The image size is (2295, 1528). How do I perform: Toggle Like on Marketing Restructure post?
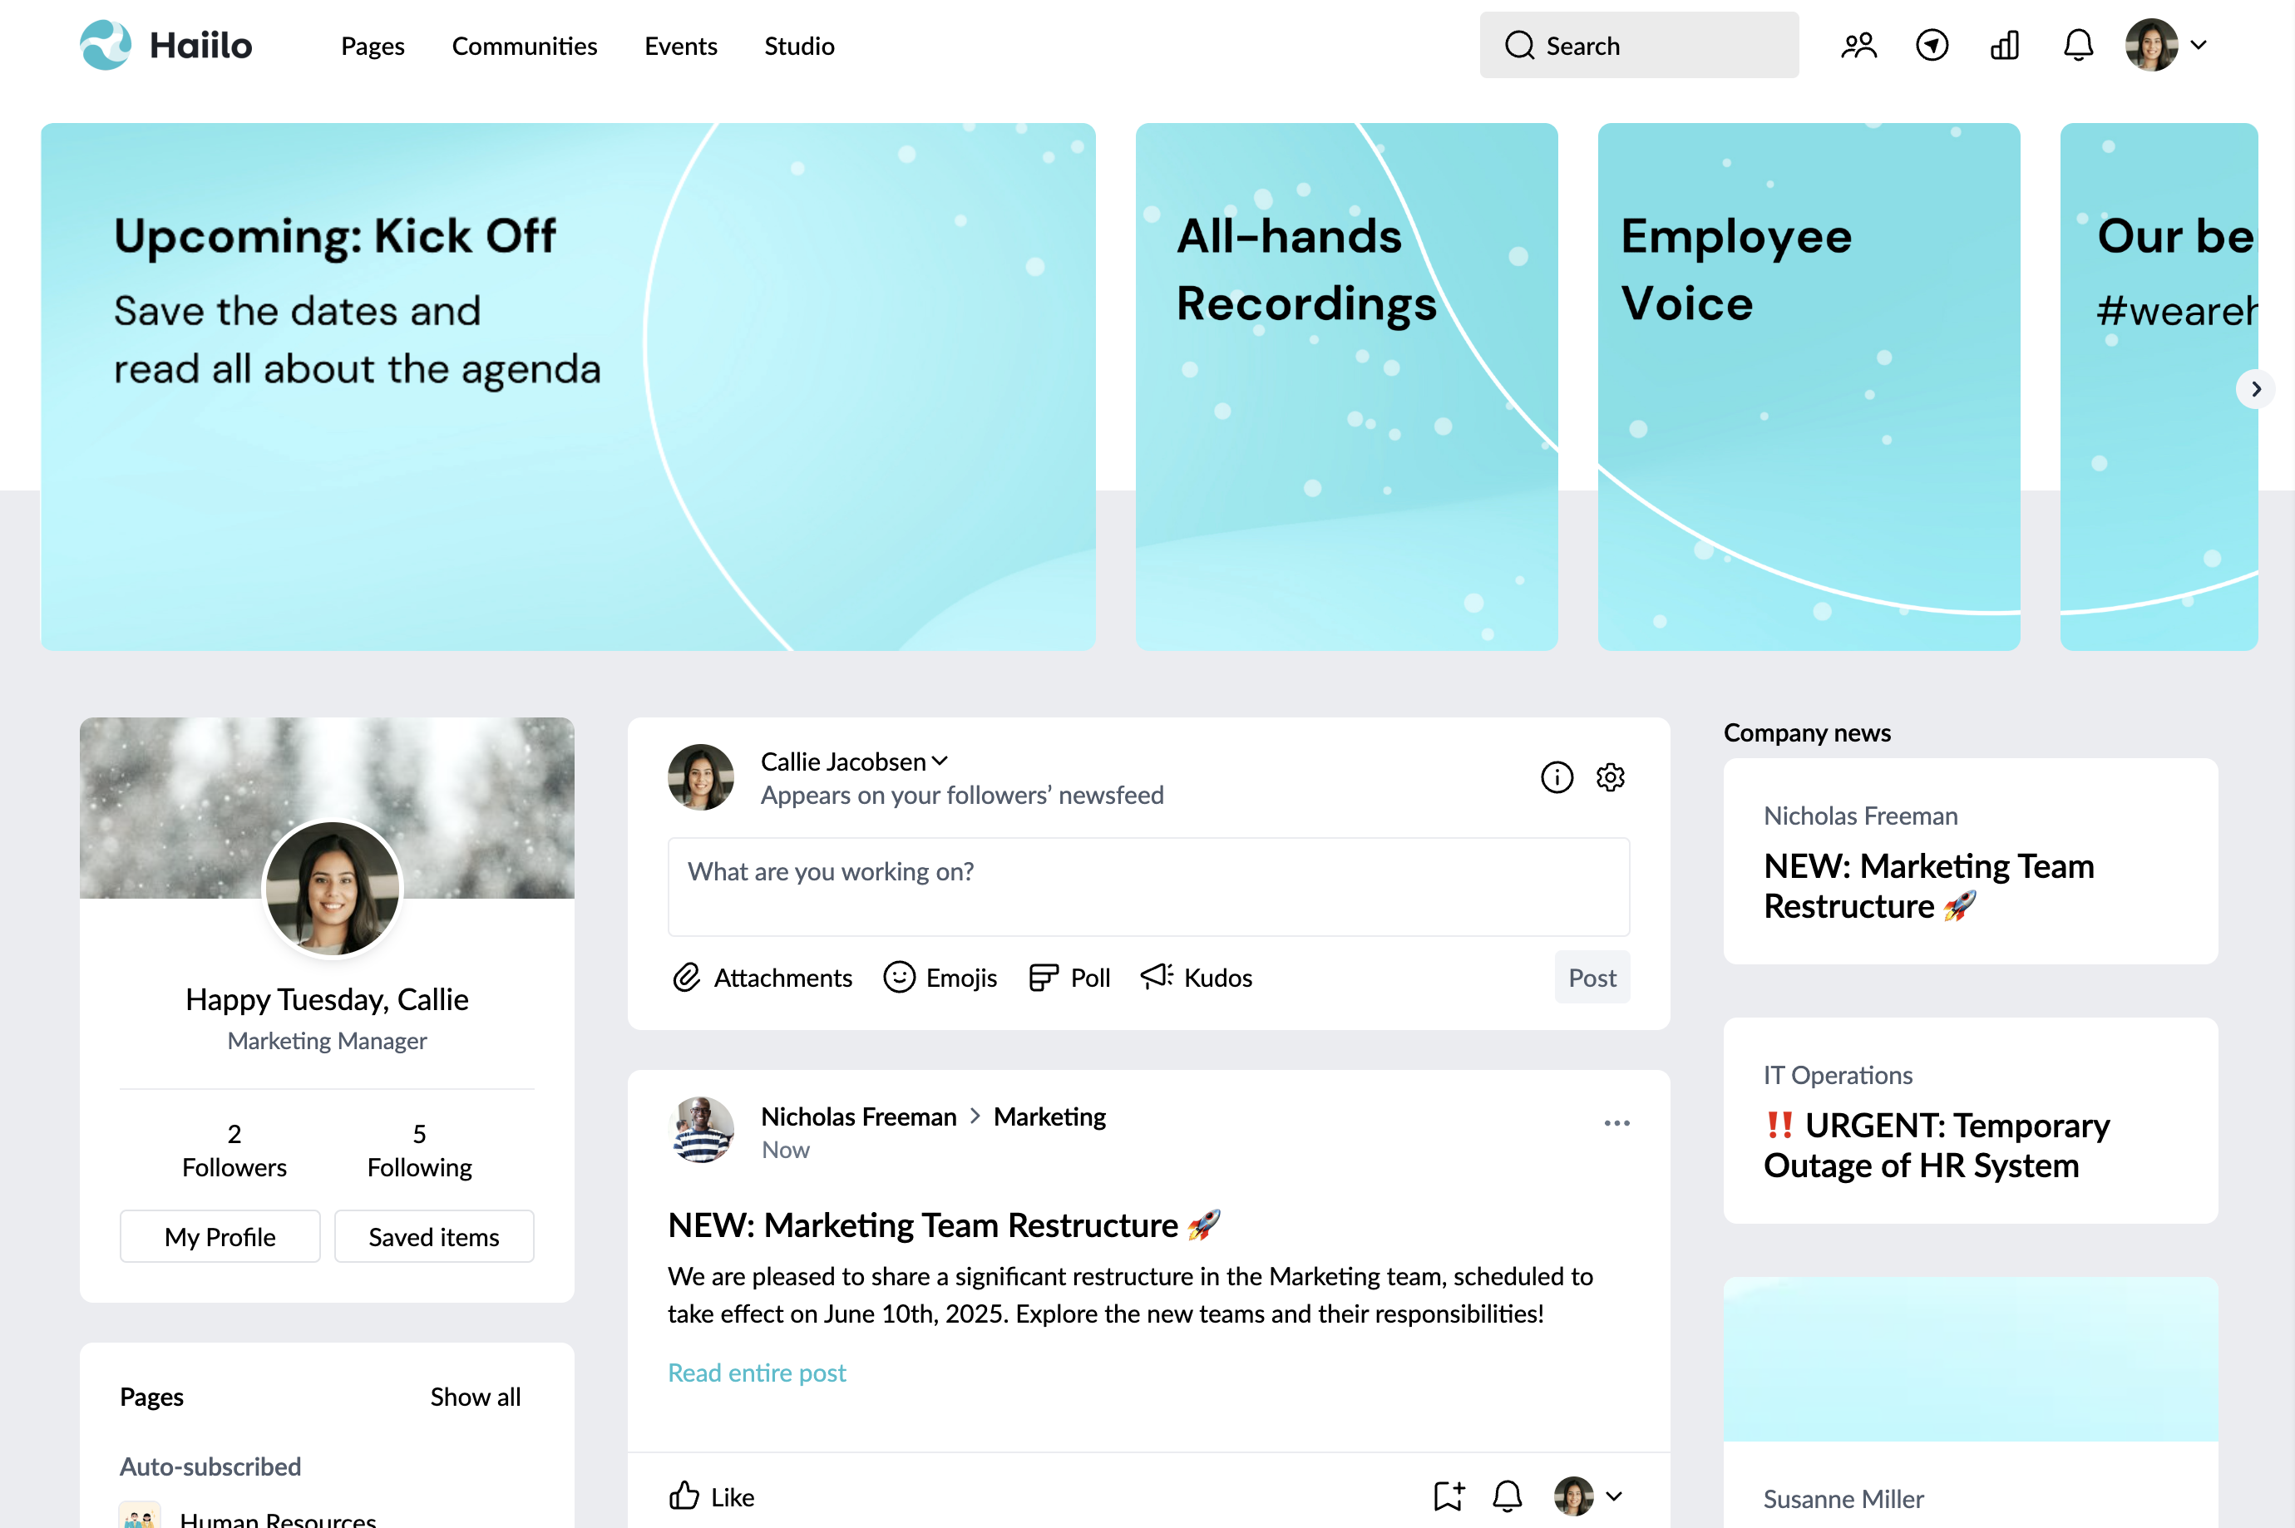click(712, 1496)
